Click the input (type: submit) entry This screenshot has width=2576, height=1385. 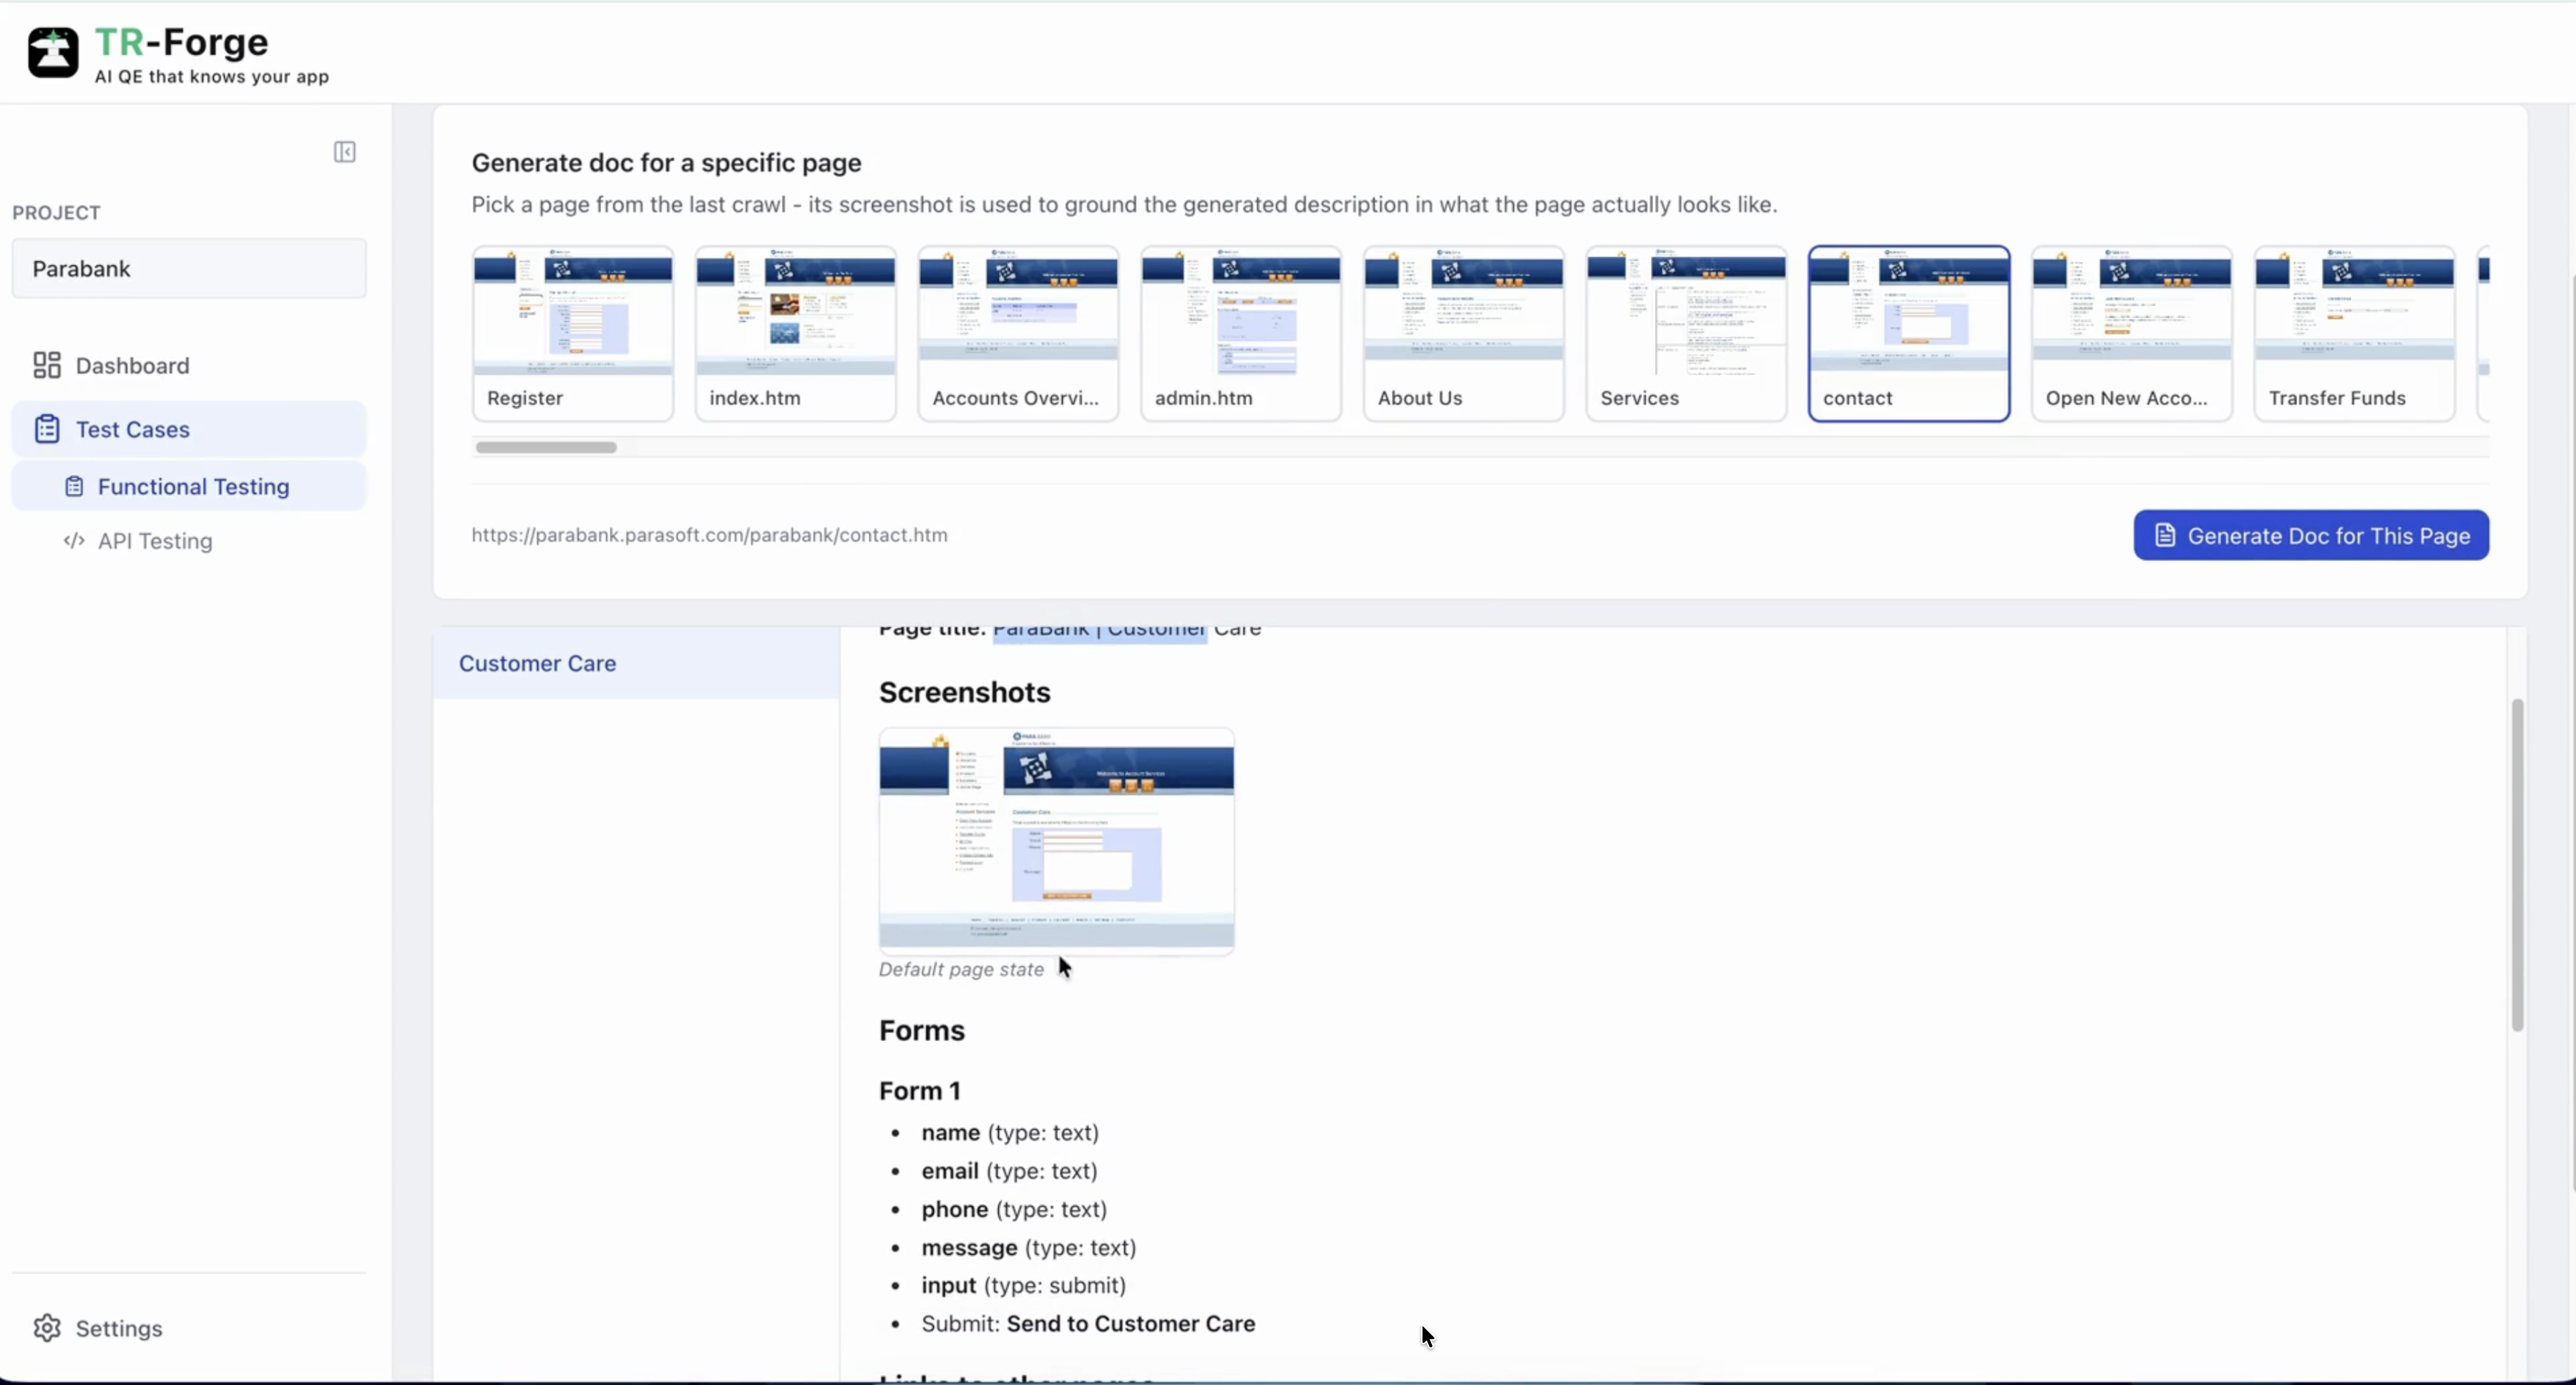[1024, 1285]
